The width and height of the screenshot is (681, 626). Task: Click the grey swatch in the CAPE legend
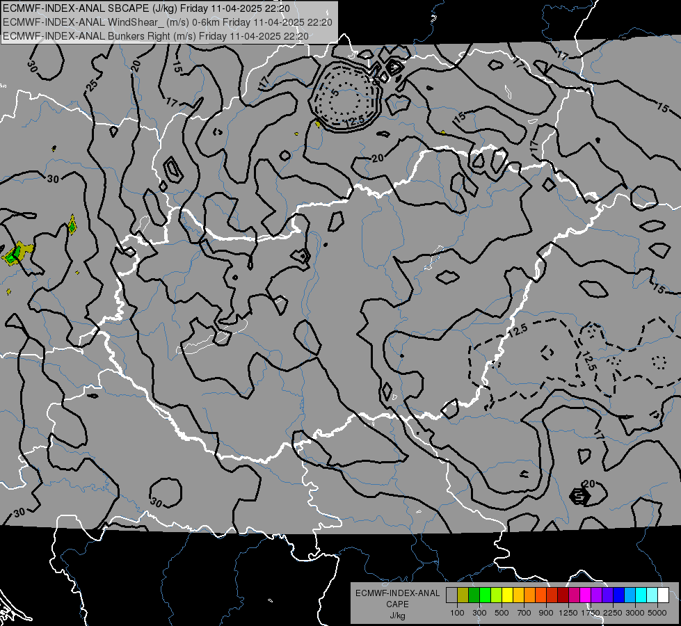451,595
